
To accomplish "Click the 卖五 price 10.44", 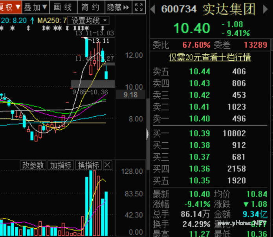I will (x=200, y=72).
